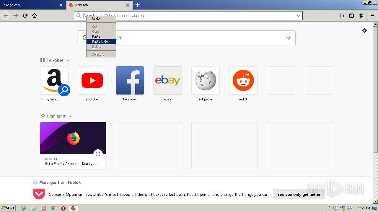Screen dimensions: 378x212
Task: Click the Pocket message text
Action: [x=159, y=194]
